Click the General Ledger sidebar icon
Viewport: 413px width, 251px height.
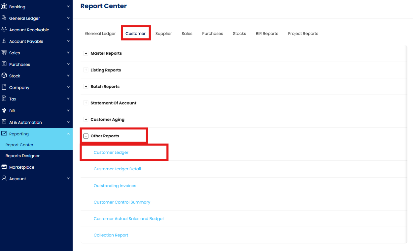[4, 18]
